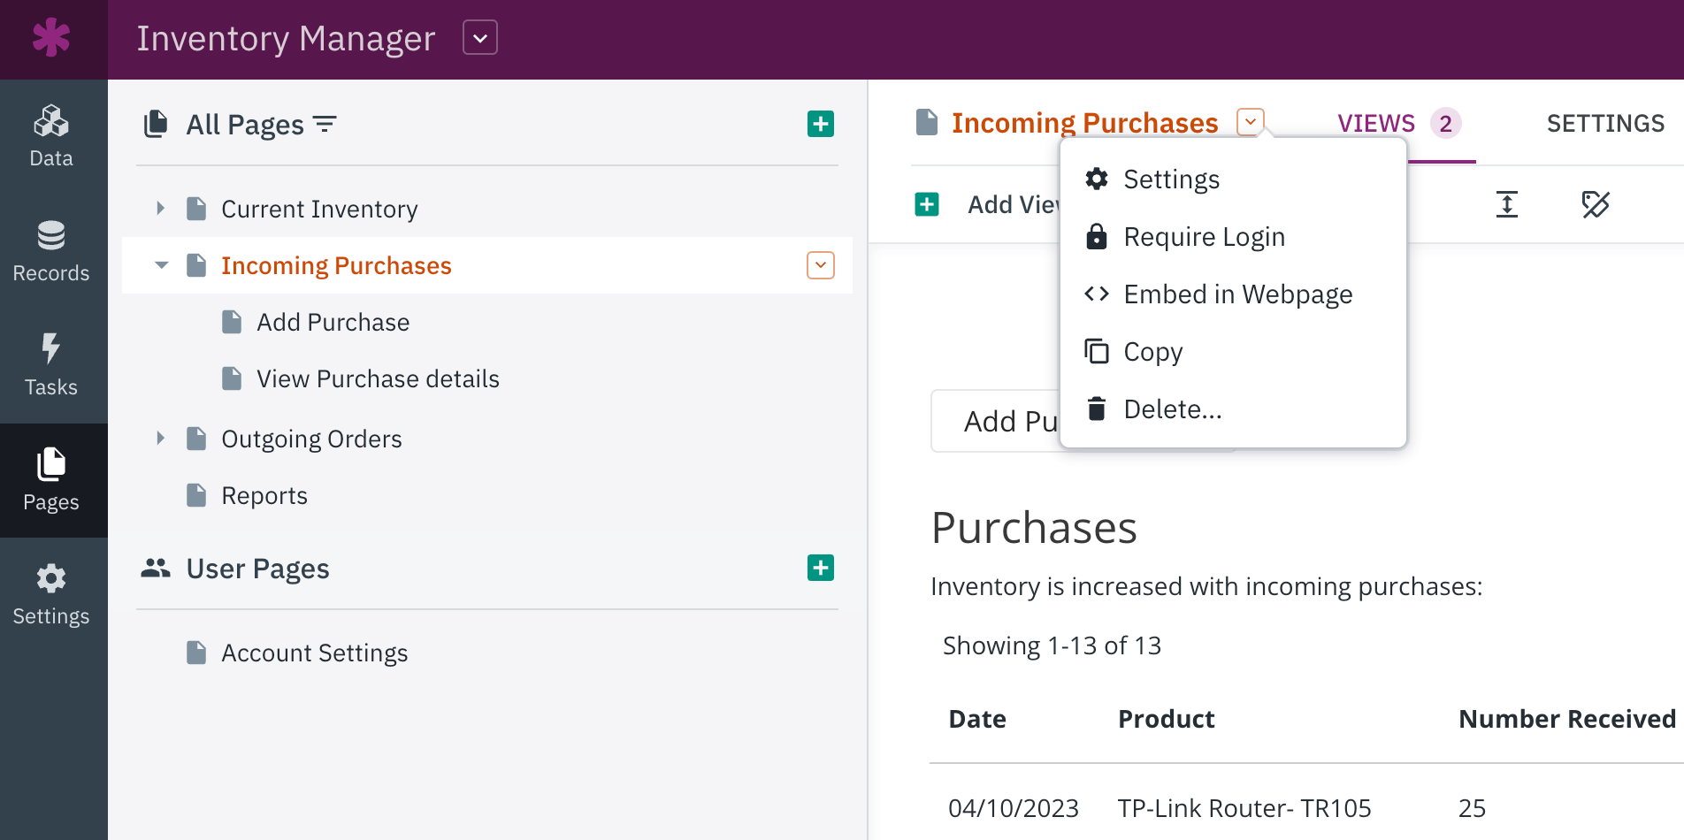Select Embed in Webpage menu option
1684x840 pixels.
coord(1236,294)
